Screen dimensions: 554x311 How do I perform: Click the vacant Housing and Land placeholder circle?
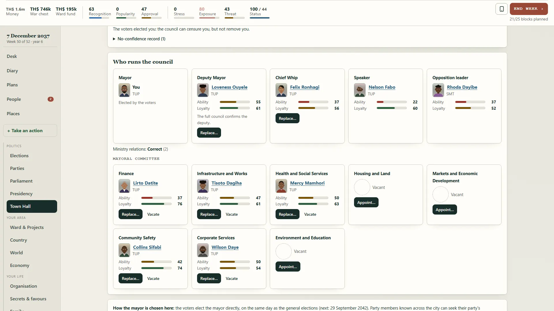point(362,187)
